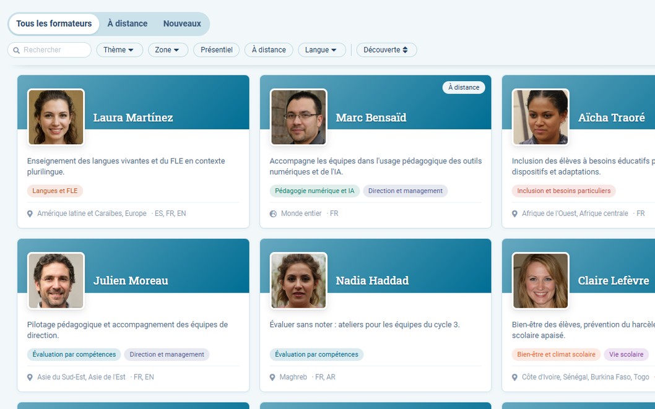Click the search magnifier icon
The width and height of the screenshot is (655, 409).
pos(16,50)
